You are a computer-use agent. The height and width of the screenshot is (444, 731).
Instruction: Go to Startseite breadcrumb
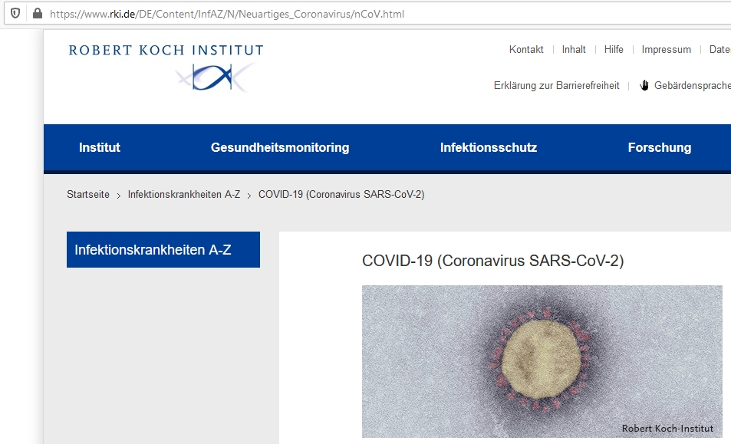(x=88, y=194)
